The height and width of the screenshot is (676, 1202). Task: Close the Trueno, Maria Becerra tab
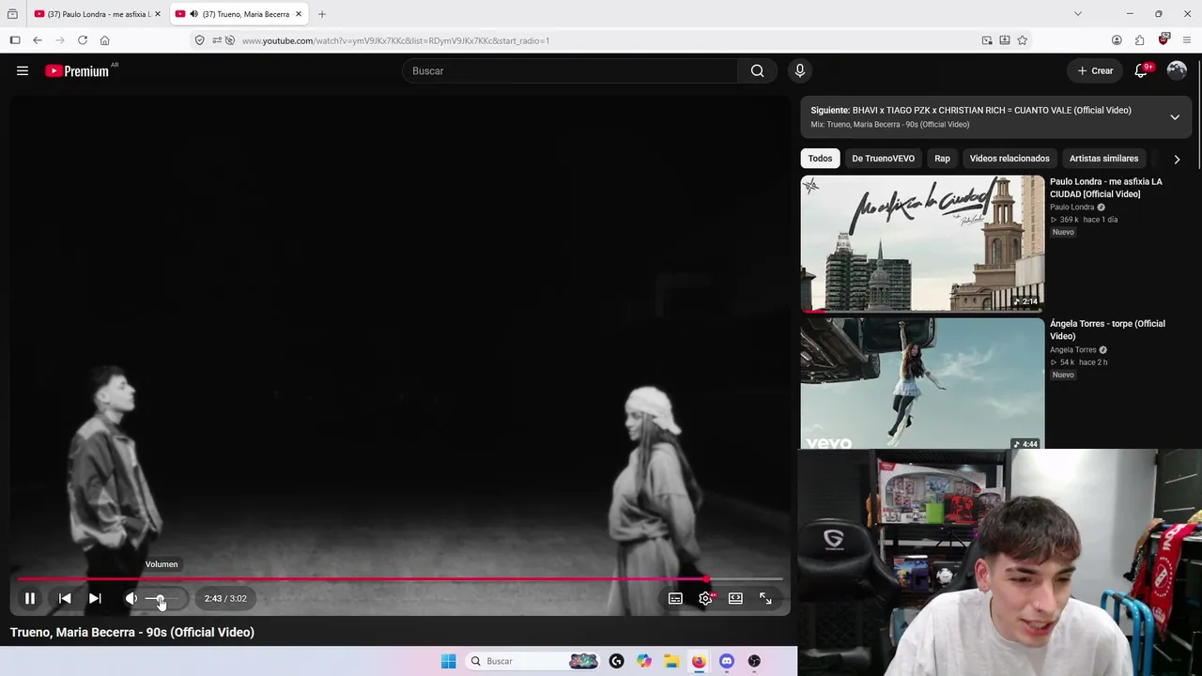(x=299, y=14)
